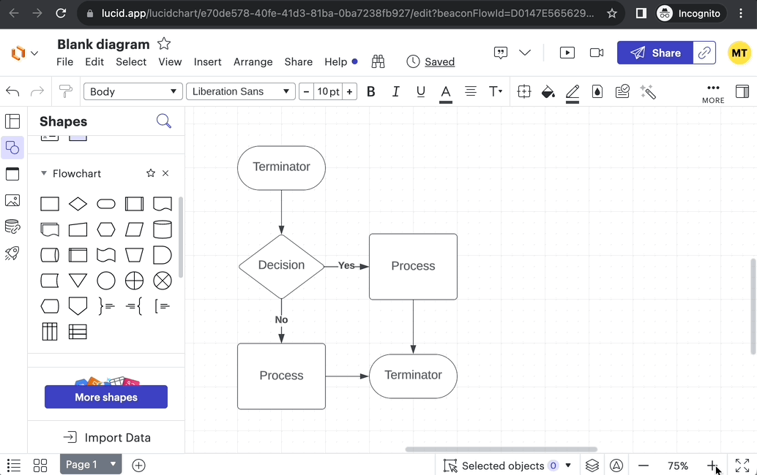Open the shadow effect droplet icon
The width and height of the screenshot is (757, 475).
click(x=597, y=91)
